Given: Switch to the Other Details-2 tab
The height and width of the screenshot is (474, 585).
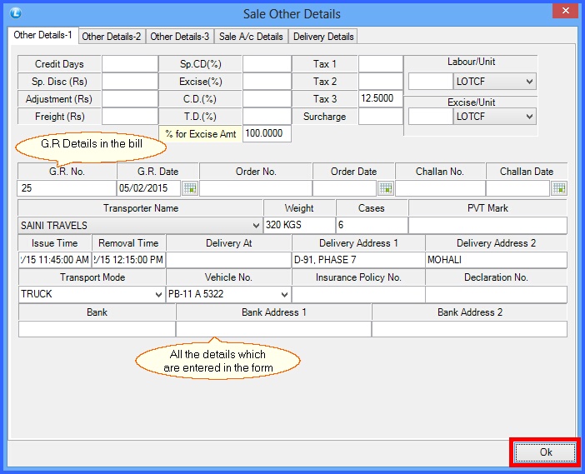Looking at the screenshot, I should [x=112, y=37].
